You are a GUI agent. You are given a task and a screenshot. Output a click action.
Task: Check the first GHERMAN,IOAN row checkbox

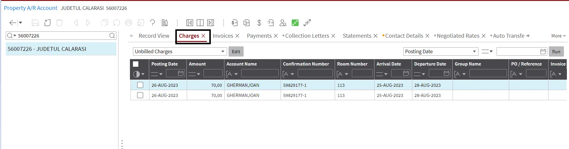(x=140, y=85)
